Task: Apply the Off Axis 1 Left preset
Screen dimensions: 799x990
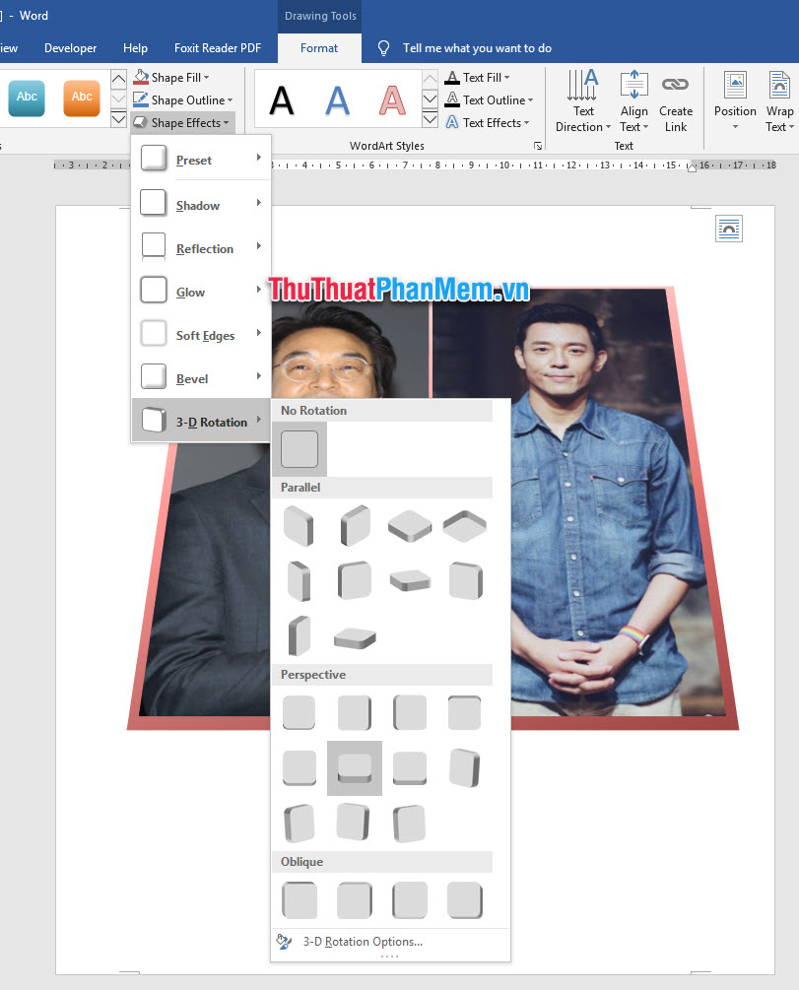Action: pos(299,580)
